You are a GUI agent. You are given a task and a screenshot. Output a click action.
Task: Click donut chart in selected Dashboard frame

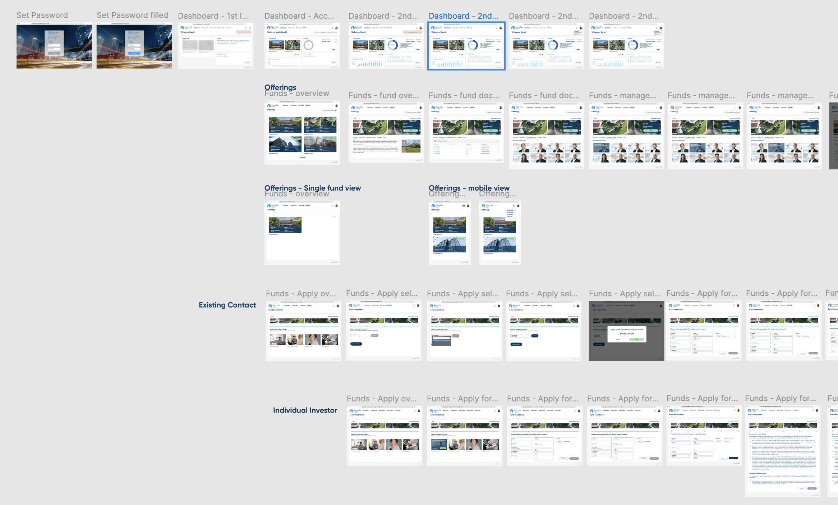(473, 45)
